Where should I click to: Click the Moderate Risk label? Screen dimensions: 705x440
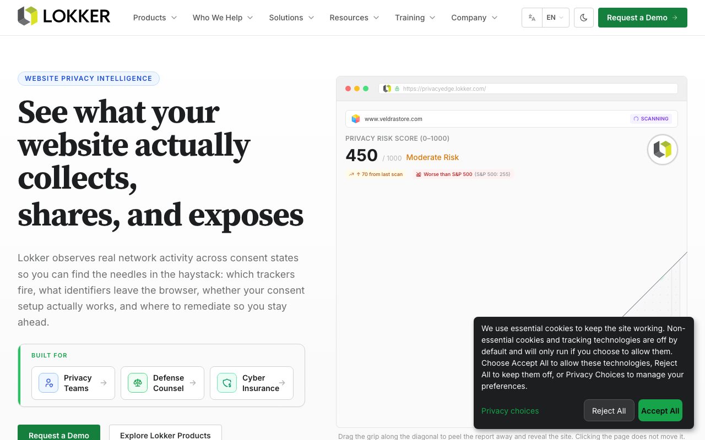point(432,157)
